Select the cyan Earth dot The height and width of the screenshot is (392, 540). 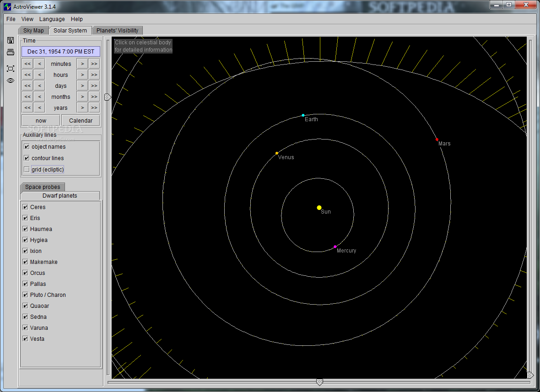point(303,115)
